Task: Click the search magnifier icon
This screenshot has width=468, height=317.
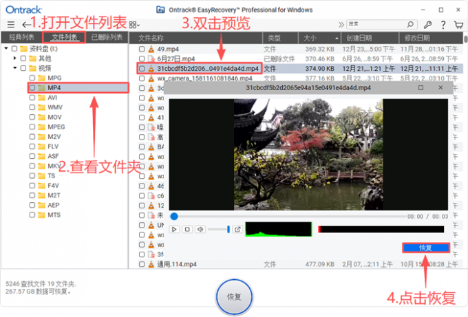Action: click(x=410, y=24)
